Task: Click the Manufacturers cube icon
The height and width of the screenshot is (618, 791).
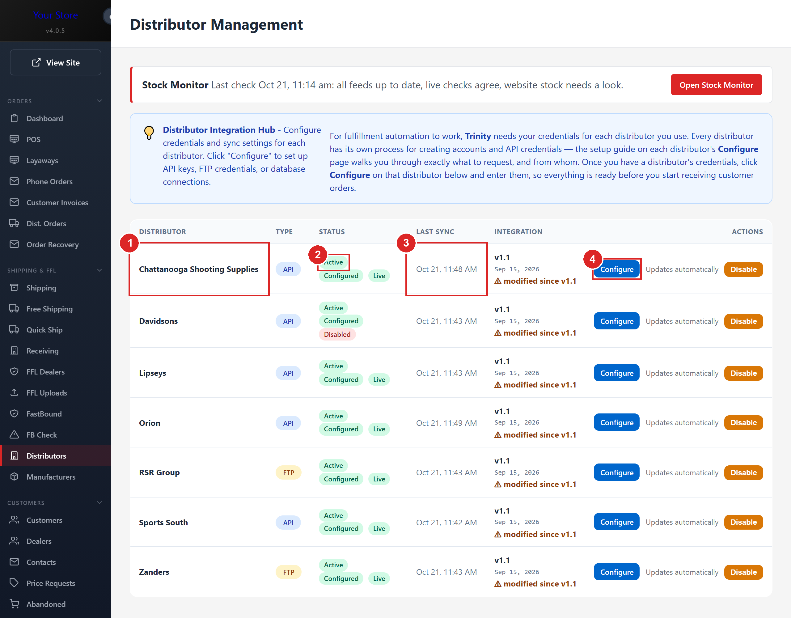Action: click(14, 477)
